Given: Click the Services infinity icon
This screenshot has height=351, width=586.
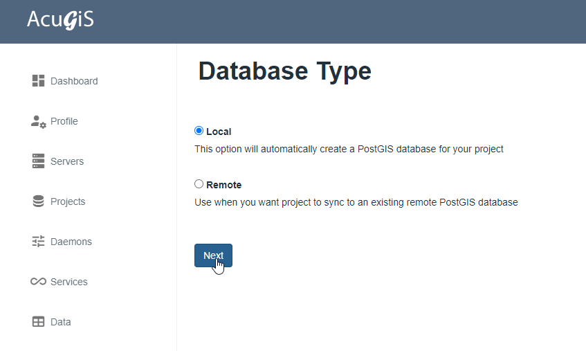Looking at the screenshot, I should pyautogui.click(x=39, y=282).
